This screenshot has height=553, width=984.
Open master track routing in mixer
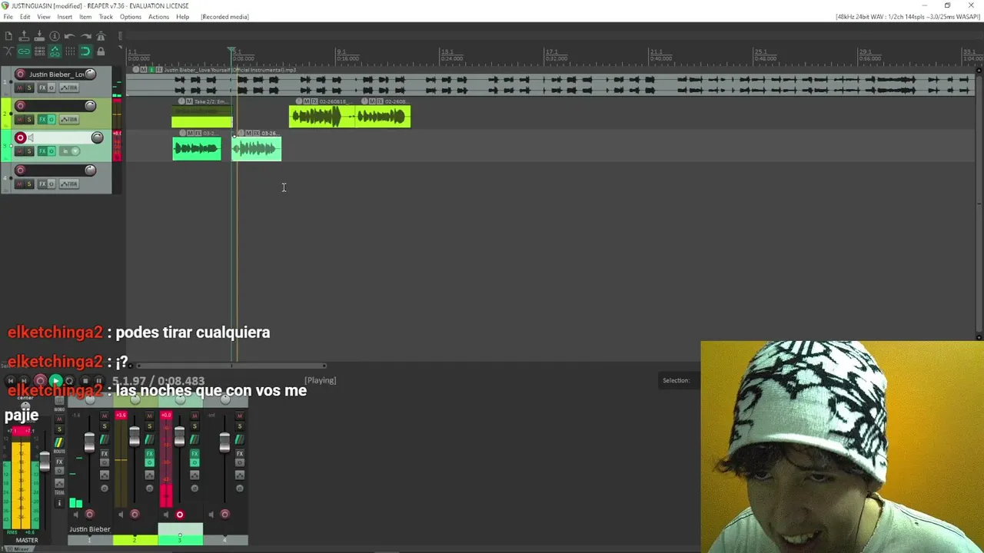(59, 444)
